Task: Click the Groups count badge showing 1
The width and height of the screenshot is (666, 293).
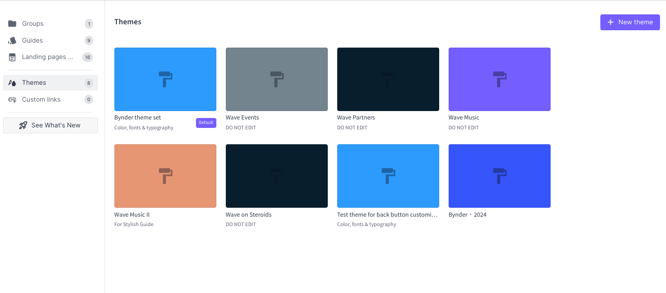Action: pos(89,24)
